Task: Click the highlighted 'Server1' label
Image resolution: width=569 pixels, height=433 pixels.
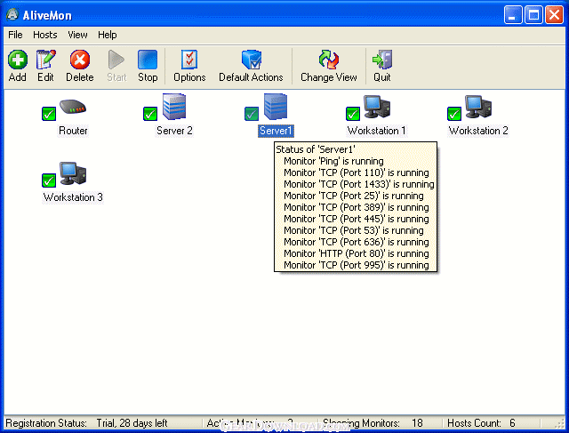Action: [276, 131]
